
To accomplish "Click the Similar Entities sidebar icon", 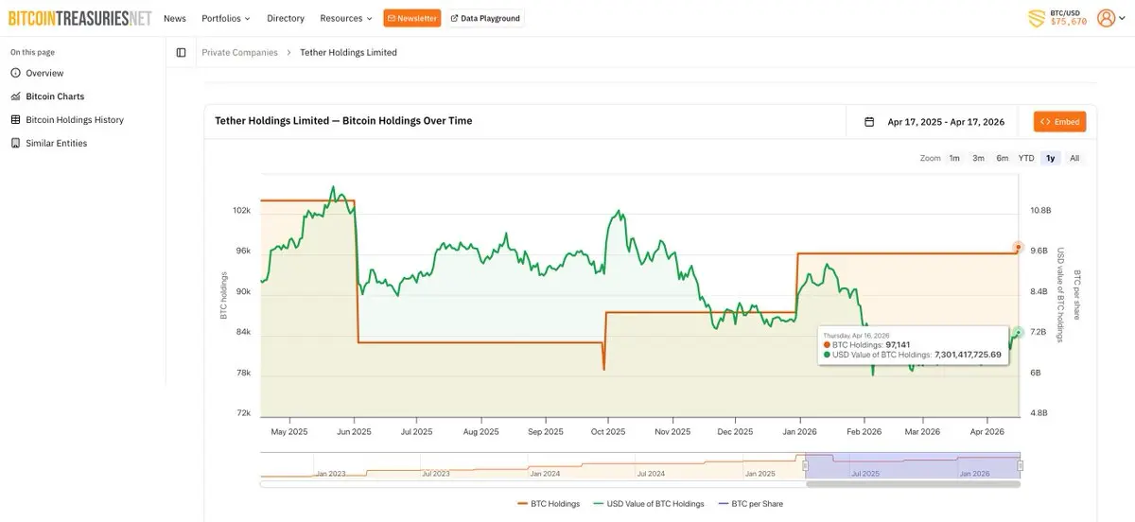I will point(15,144).
